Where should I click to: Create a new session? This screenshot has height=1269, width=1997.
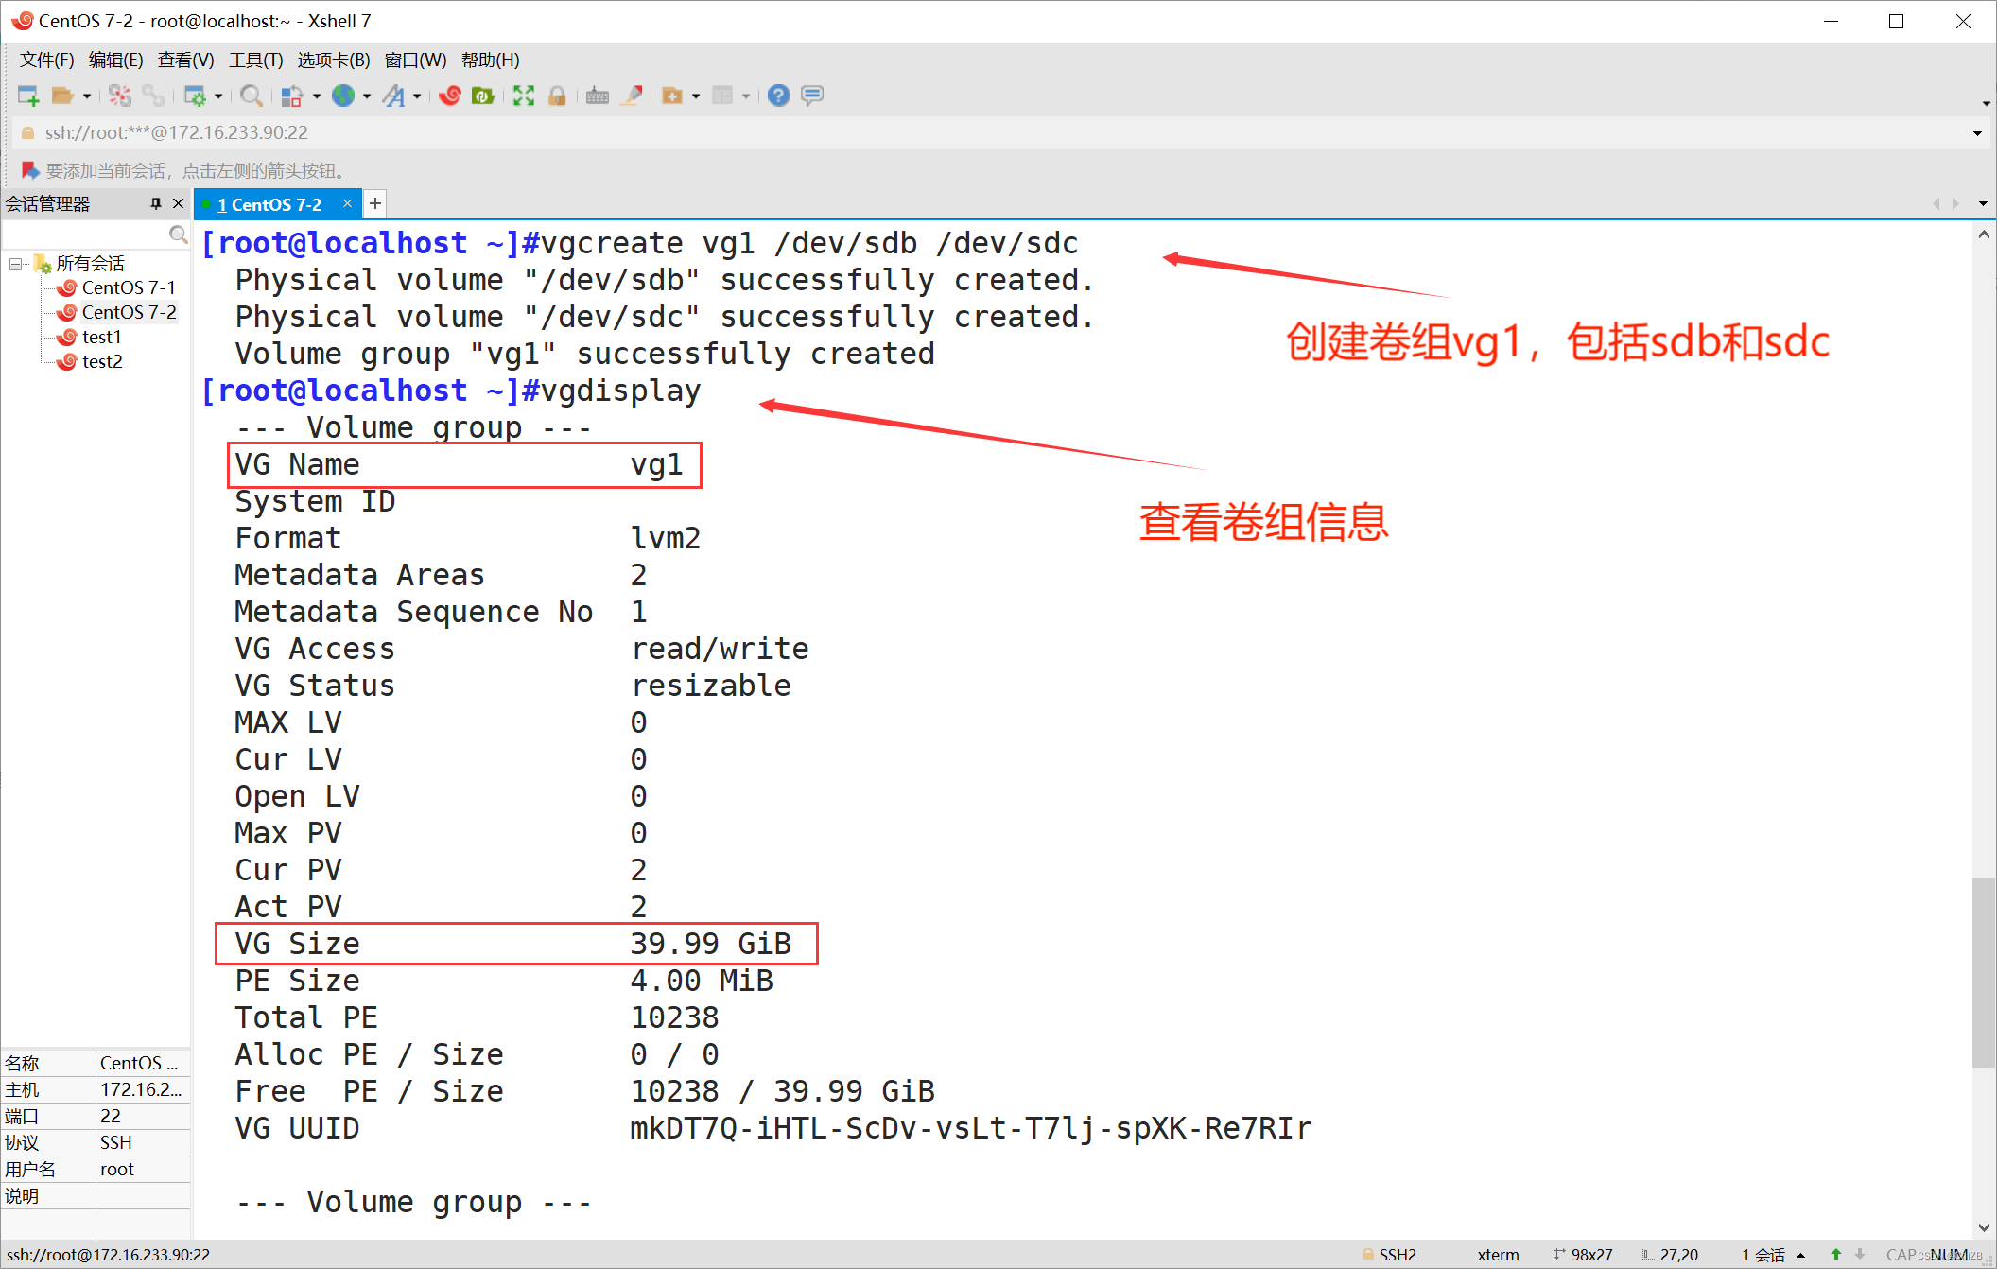pos(28,96)
